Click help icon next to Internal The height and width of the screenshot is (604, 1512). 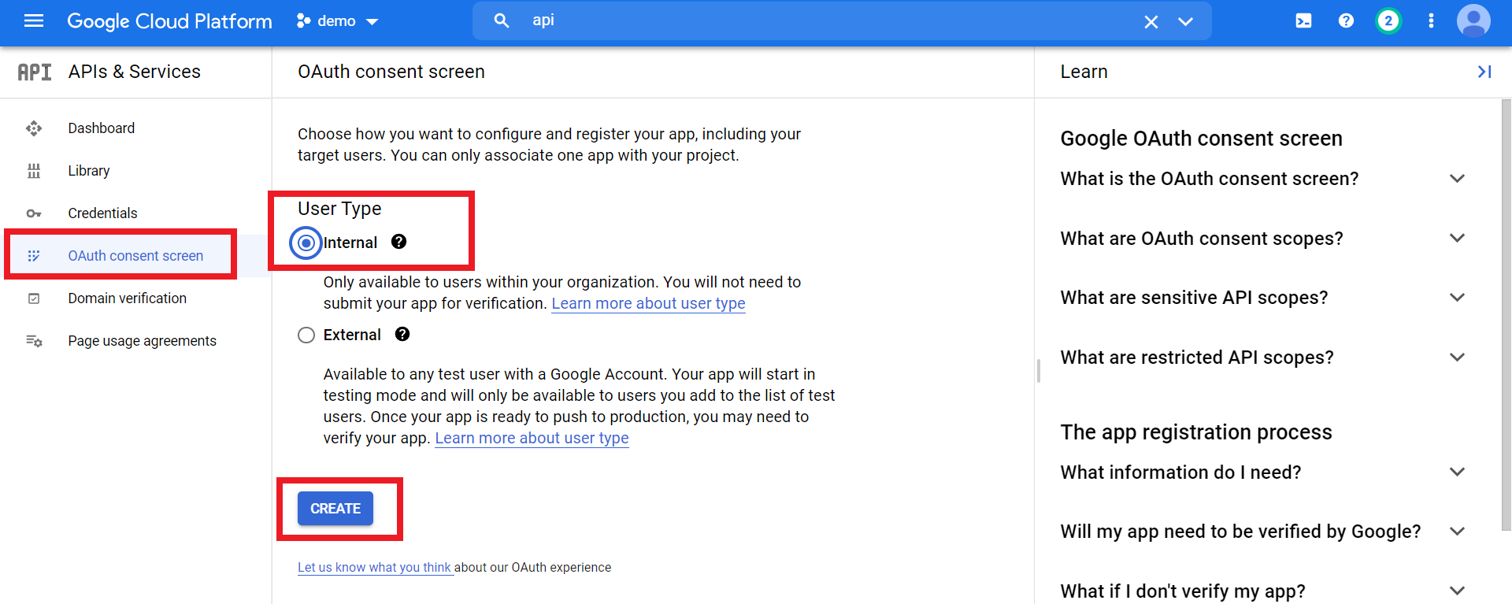399,243
